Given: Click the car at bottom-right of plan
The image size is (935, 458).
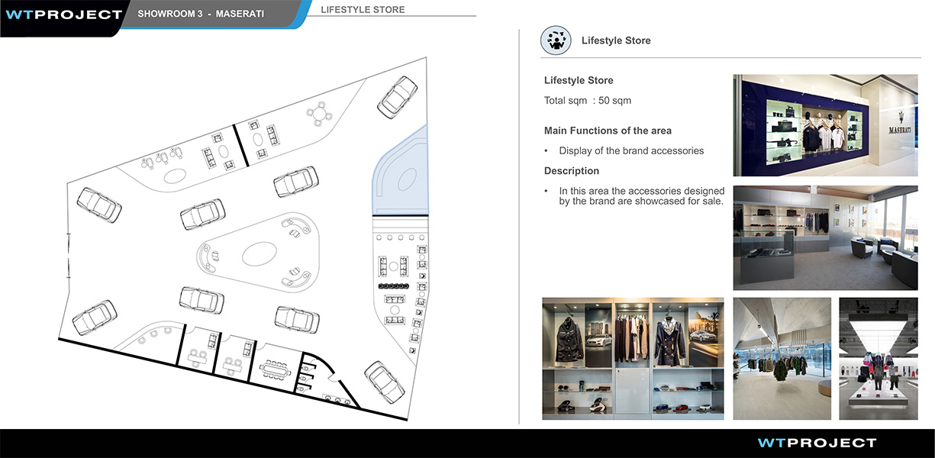Looking at the screenshot, I should click(384, 382).
